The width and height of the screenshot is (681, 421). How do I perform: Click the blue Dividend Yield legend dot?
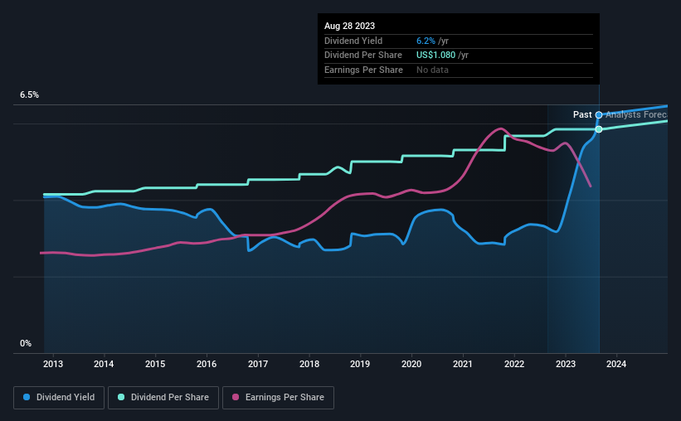coord(27,397)
